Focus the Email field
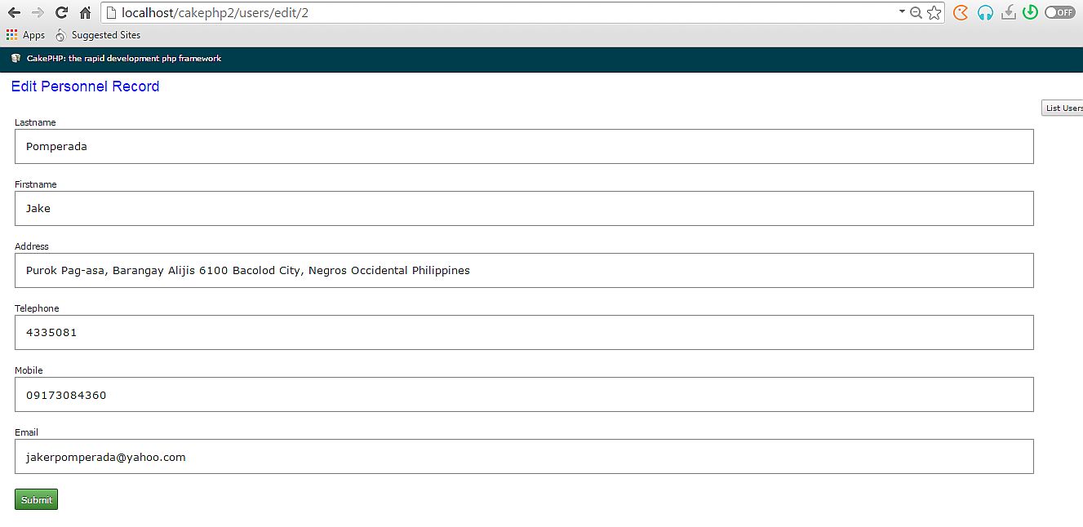 pos(524,457)
